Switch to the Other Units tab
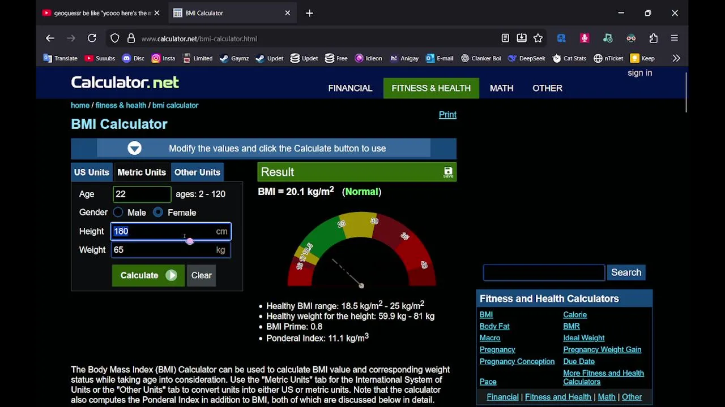 pyautogui.click(x=197, y=172)
